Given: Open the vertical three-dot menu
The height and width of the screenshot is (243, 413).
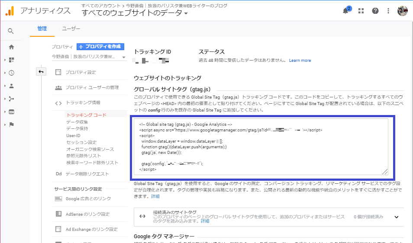Looking at the screenshot, I should pyautogui.click(x=388, y=11).
